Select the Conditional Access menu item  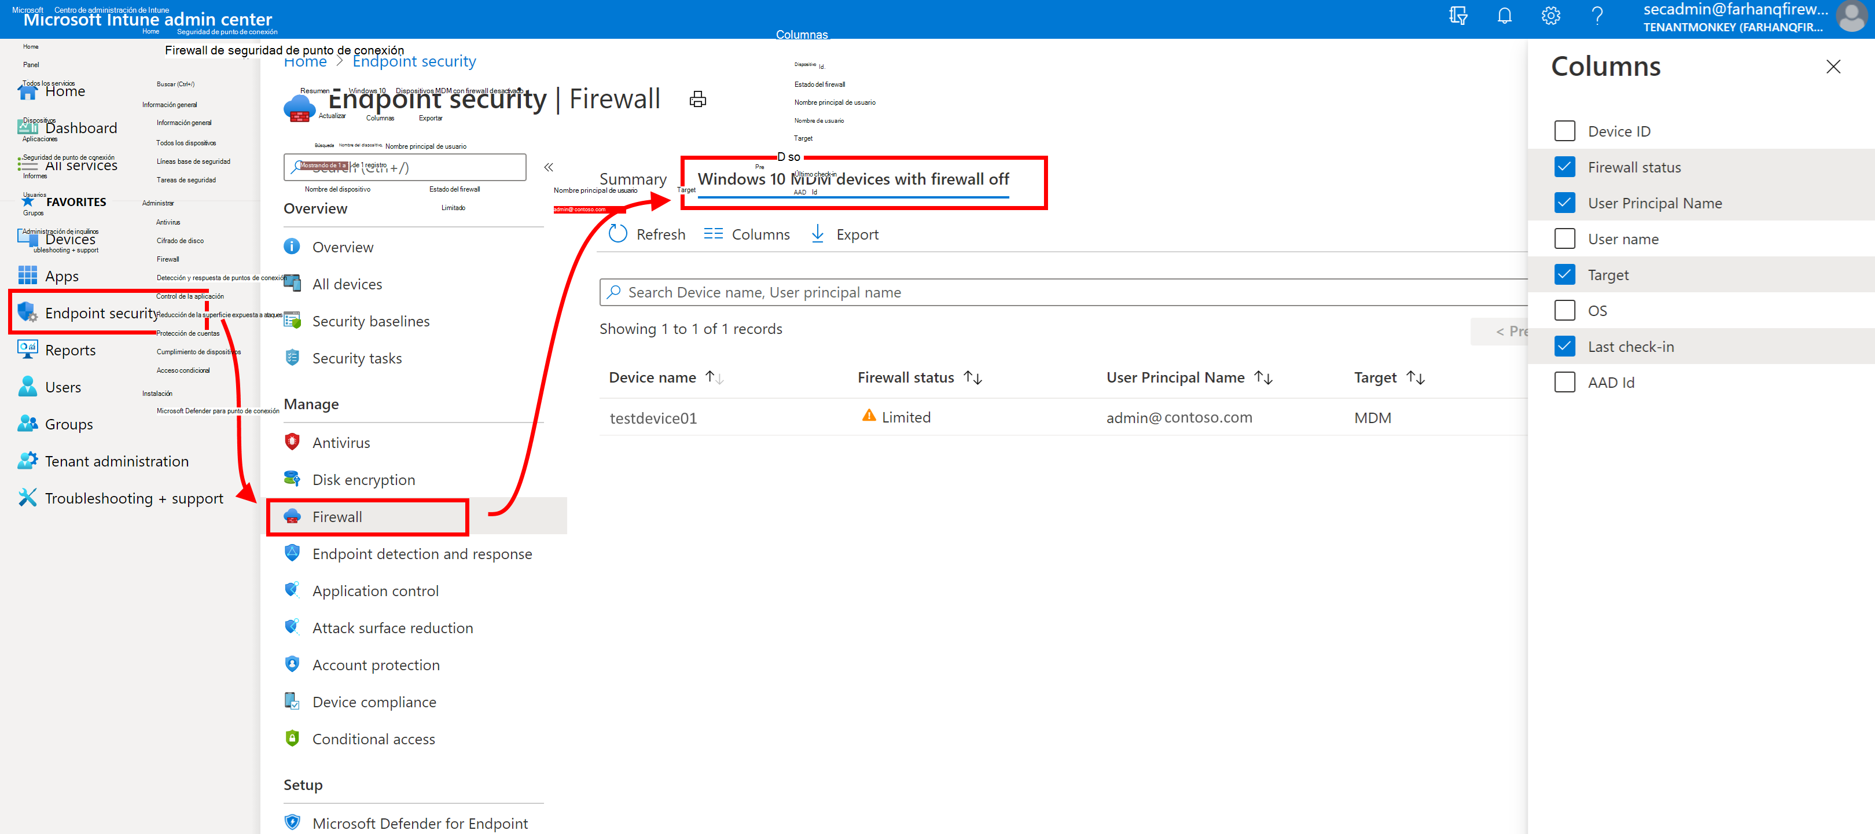coord(374,739)
